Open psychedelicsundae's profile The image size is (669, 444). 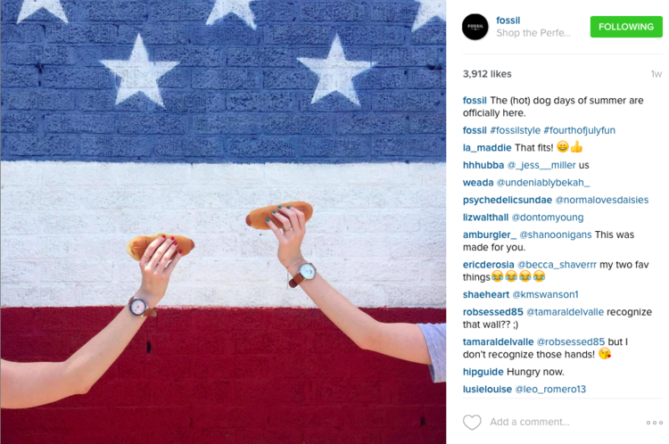coord(508,200)
